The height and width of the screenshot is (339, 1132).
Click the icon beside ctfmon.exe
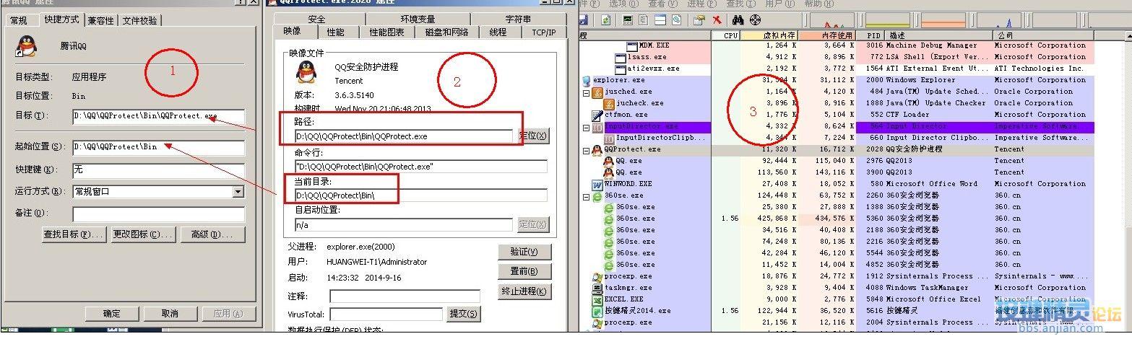point(597,115)
